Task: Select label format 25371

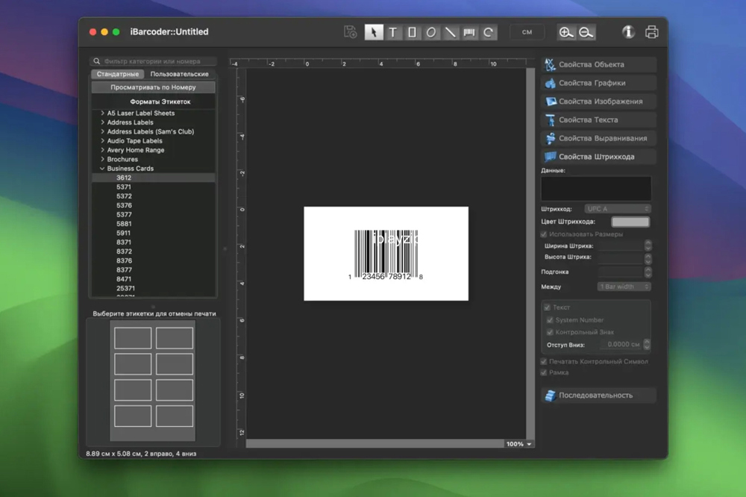Action: click(x=153, y=289)
